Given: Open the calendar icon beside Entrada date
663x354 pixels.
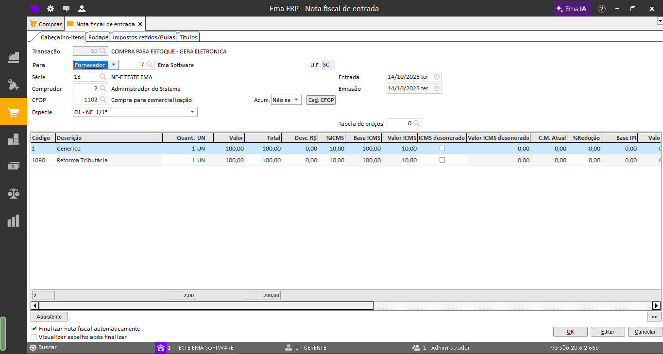Looking at the screenshot, I should (x=436, y=77).
